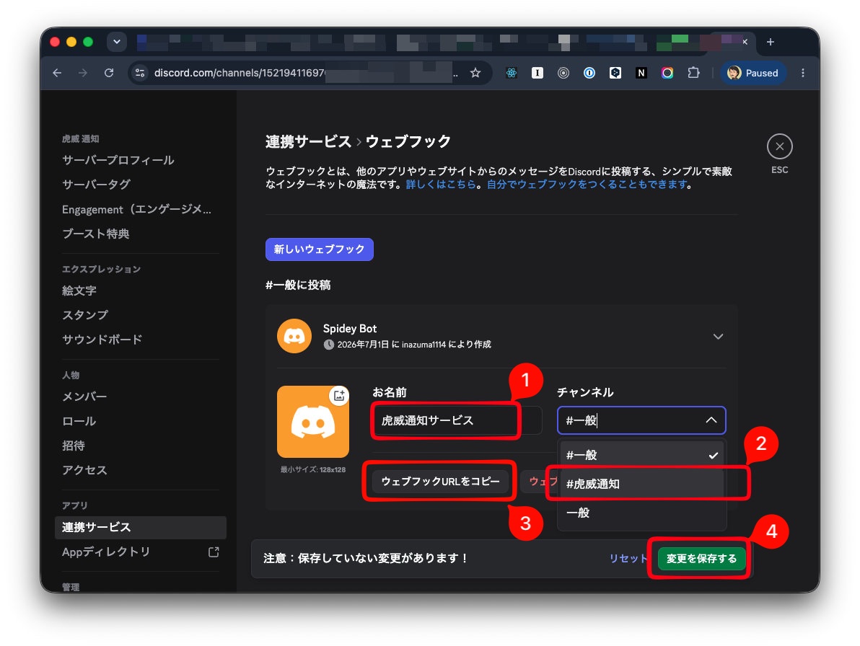The width and height of the screenshot is (860, 646).
Task: Open the Chrome three-dot menu
Action: point(803,73)
